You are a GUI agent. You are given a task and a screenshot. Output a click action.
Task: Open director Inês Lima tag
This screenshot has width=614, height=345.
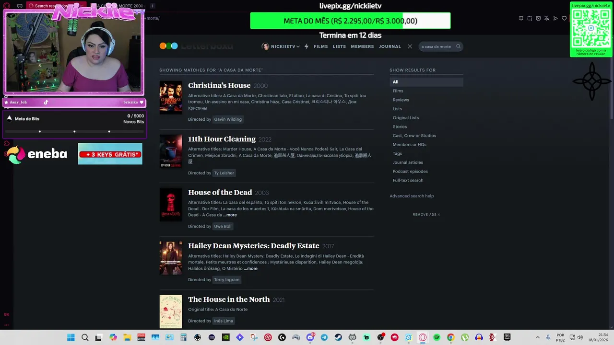[x=224, y=321]
